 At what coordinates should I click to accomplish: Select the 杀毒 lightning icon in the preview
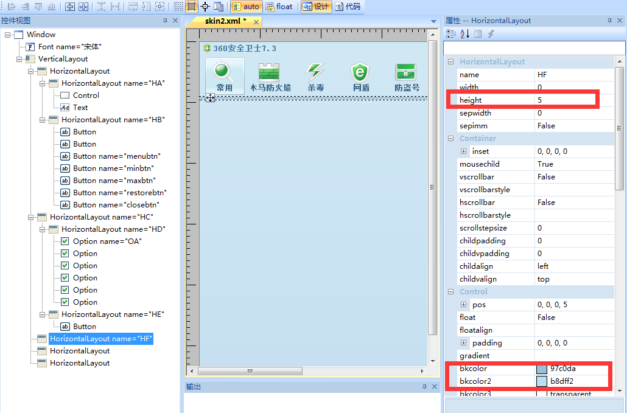pos(315,72)
